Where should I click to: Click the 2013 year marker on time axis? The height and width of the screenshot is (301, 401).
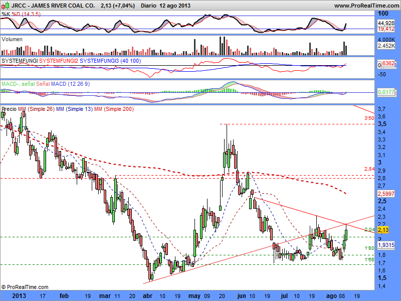pyautogui.click(x=19, y=296)
